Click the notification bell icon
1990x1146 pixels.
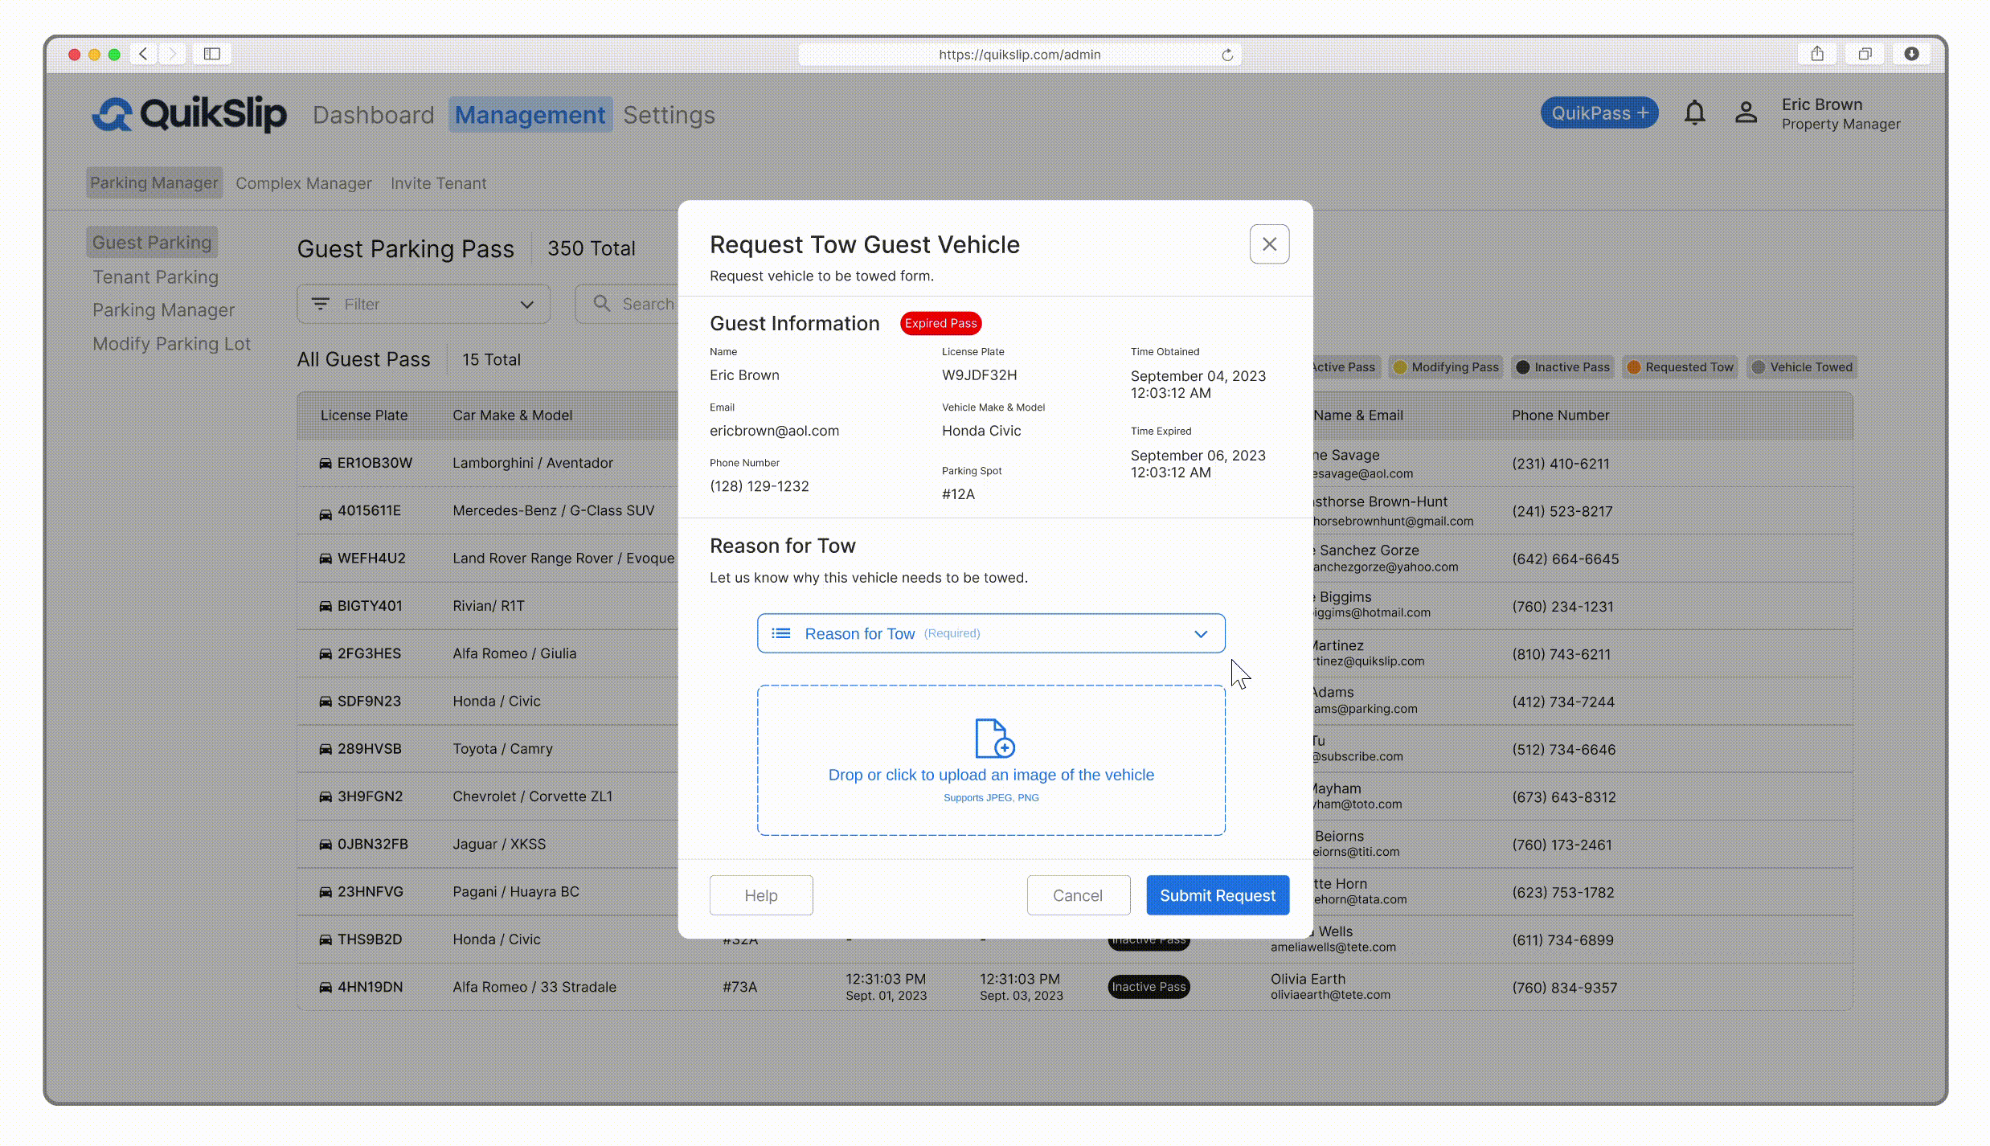1694,113
